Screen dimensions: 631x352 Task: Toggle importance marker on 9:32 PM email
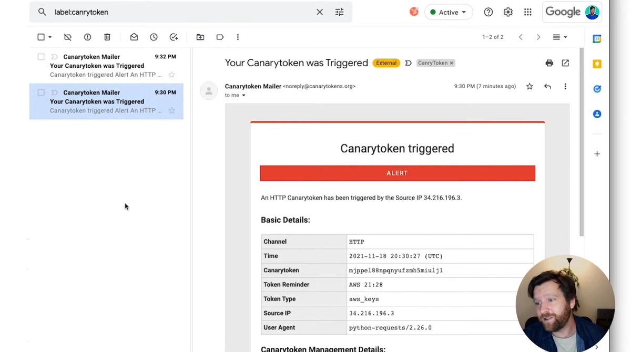[54, 57]
